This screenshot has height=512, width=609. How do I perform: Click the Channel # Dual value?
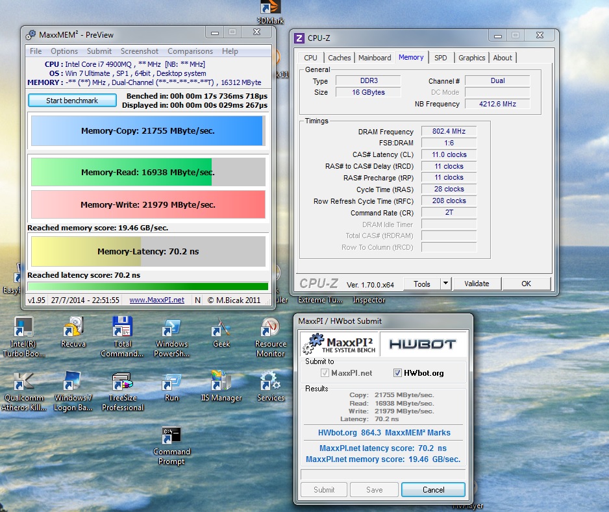[497, 80]
